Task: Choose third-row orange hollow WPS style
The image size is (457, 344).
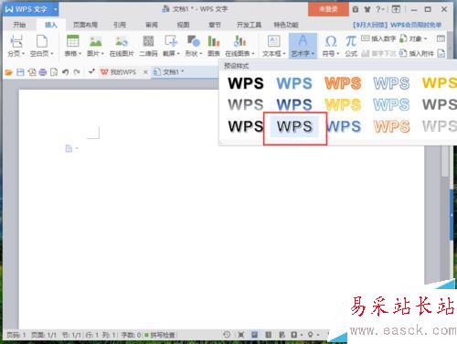Action: pyautogui.click(x=392, y=126)
